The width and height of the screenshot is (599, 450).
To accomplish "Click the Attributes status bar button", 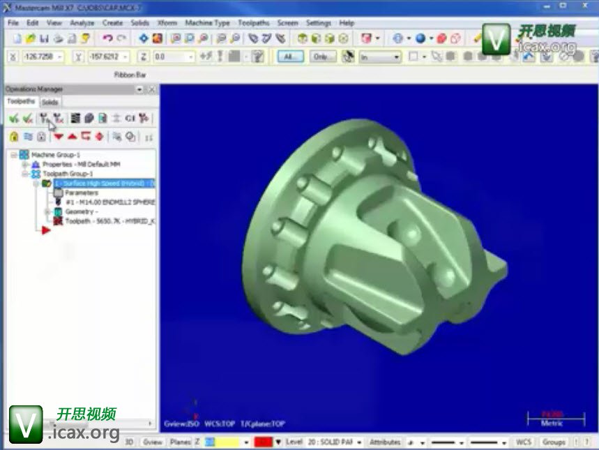I will click(x=385, y=442).
